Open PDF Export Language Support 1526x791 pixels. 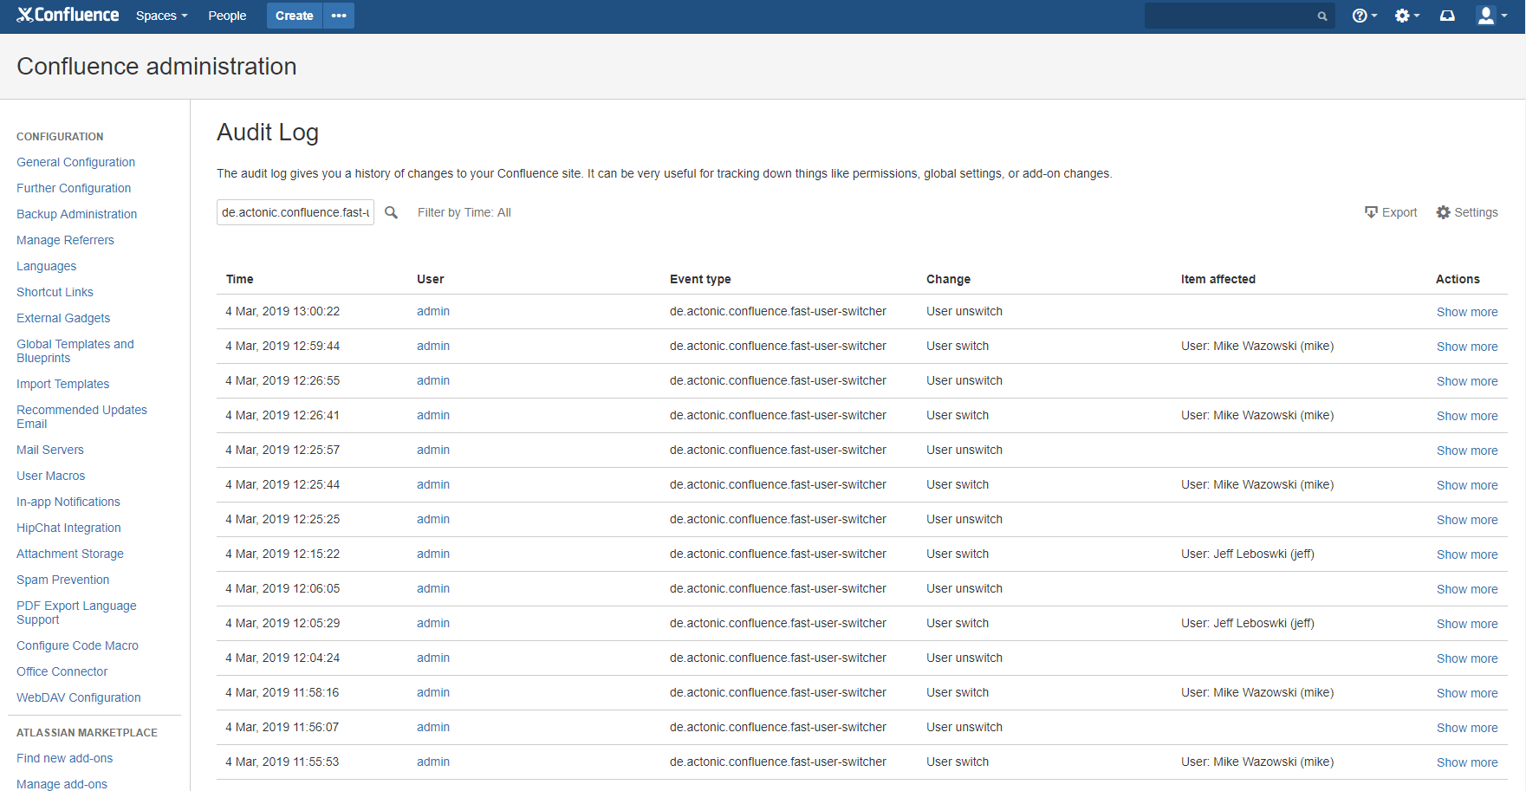[x=76, y=613]
